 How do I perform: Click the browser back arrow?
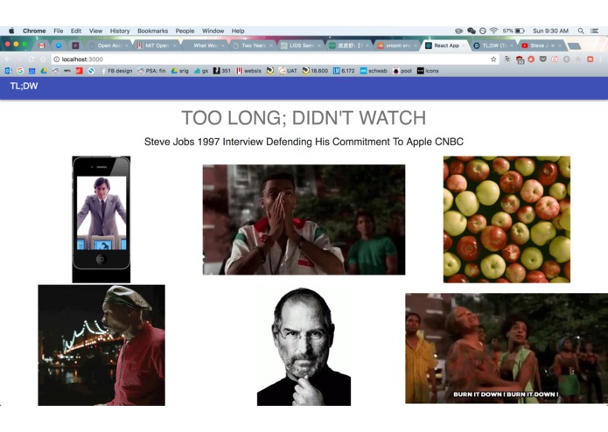[8, 59]
